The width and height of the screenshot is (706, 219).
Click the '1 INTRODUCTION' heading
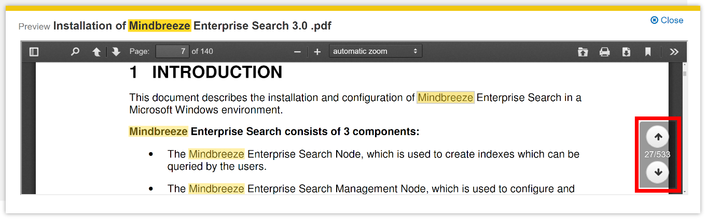pyautogui.click(x=205, y=72)
